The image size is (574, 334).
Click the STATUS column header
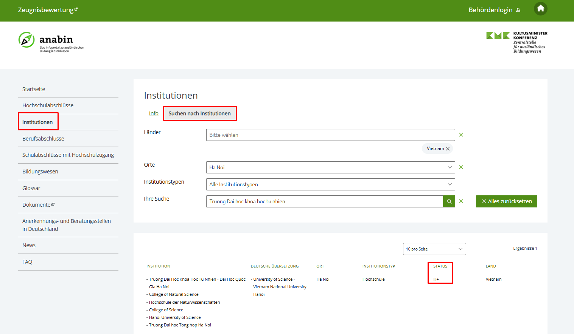click(440, 266)
